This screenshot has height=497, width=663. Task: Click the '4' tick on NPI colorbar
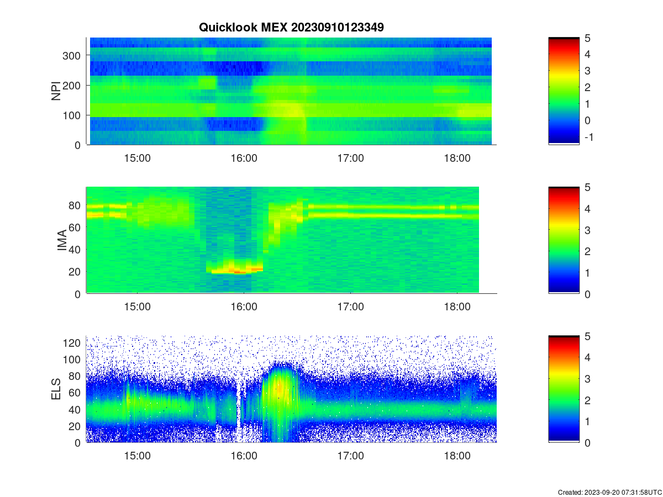[588, 54]
